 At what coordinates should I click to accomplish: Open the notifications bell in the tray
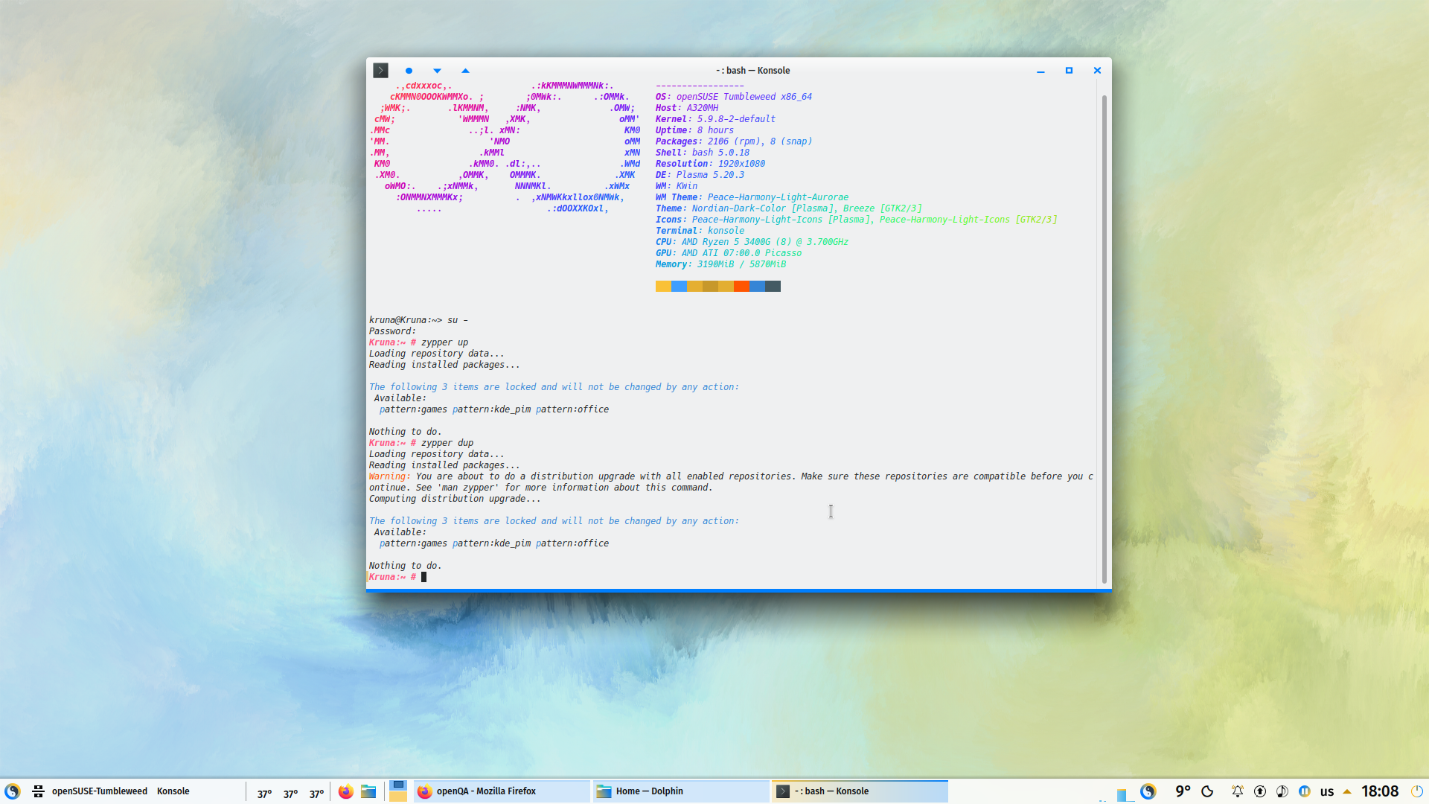click(x=1237, y=791)
